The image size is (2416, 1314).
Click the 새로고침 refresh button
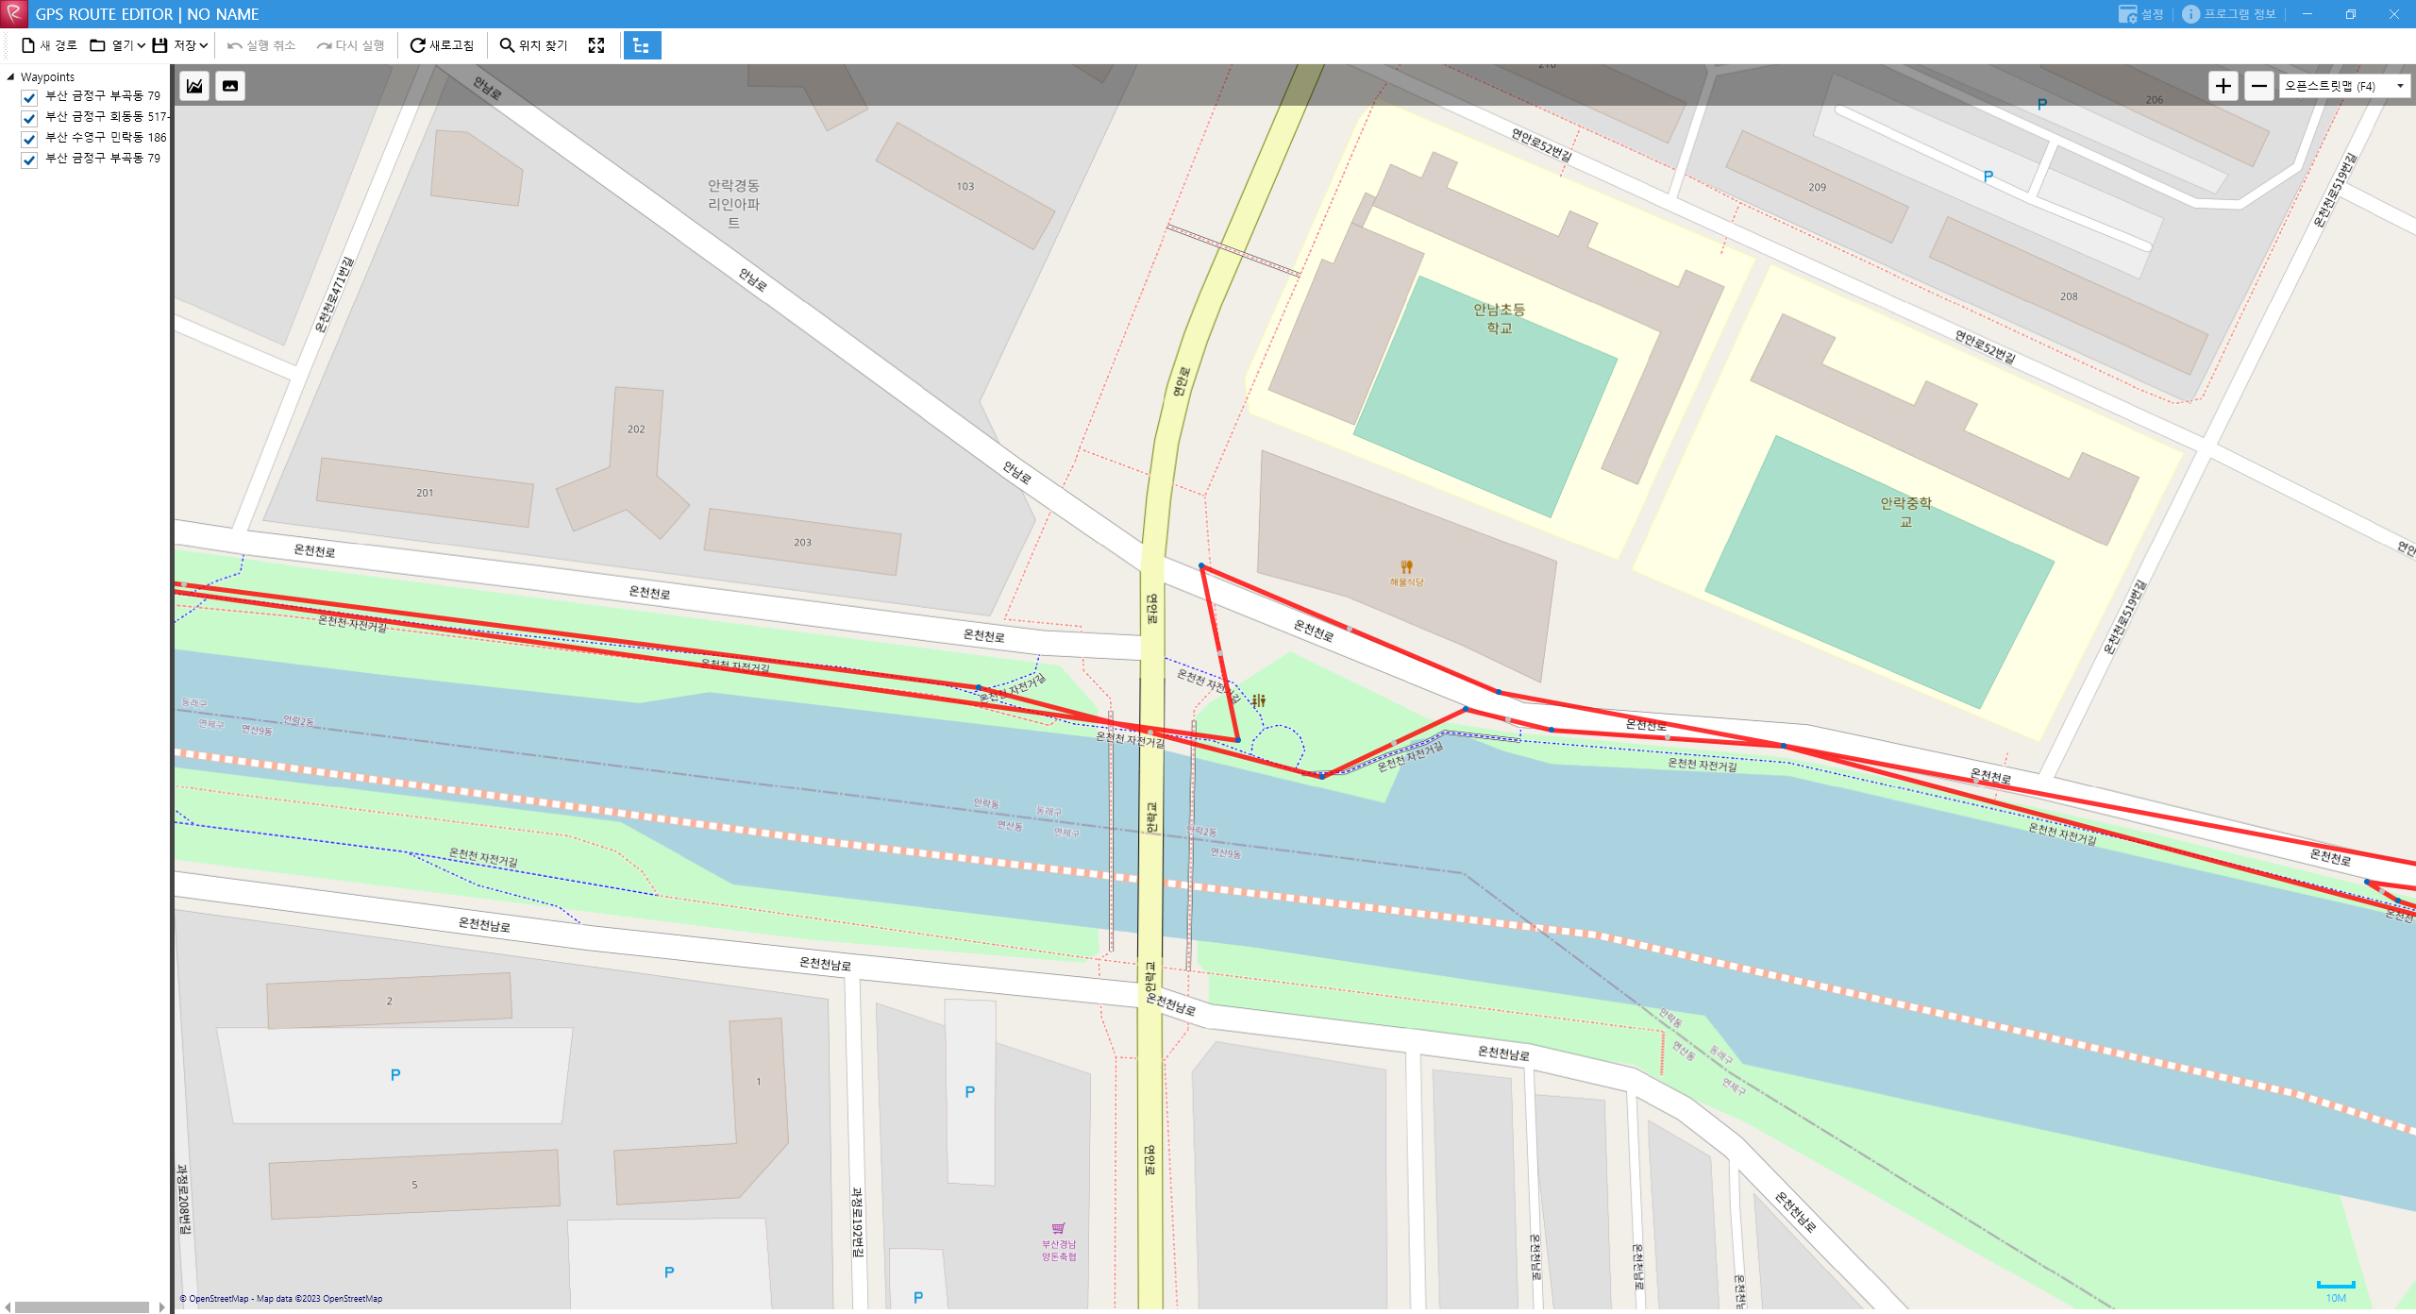tap(442, 45)
